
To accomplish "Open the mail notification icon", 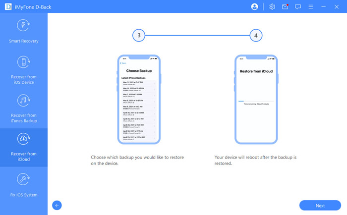I will coord(285,7).
